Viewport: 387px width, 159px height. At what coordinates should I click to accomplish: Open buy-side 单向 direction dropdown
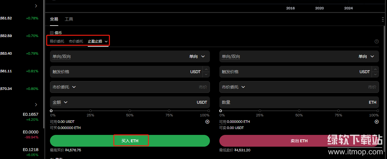tap(197, 56)
